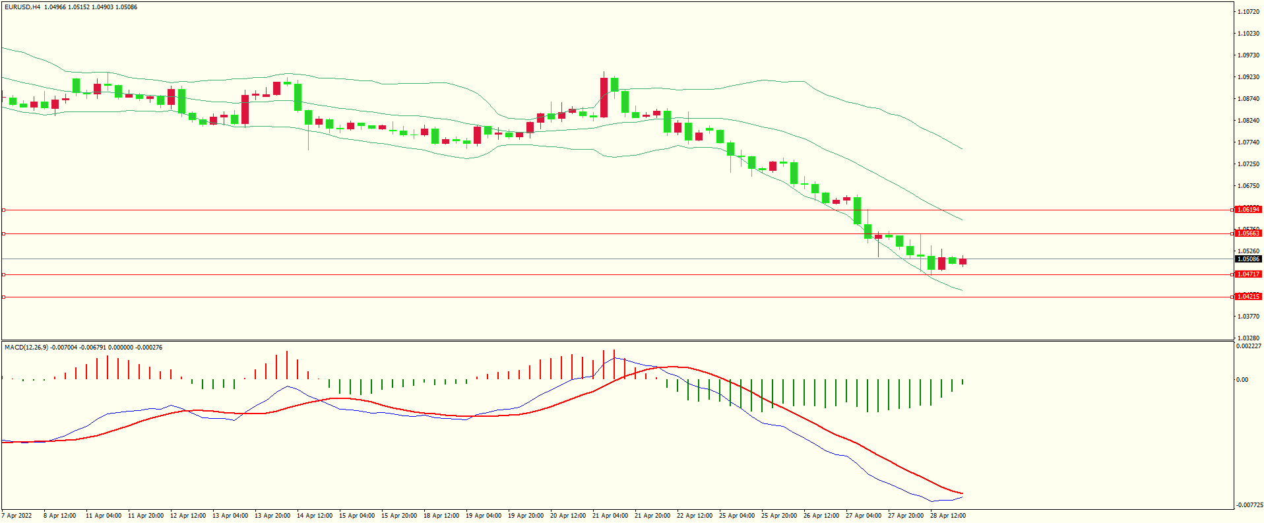Image resolution: width=1264 pixels, height=523 pixels.
Task: Click the EURUSD,H4 chart title text
Action: (22, 7)
